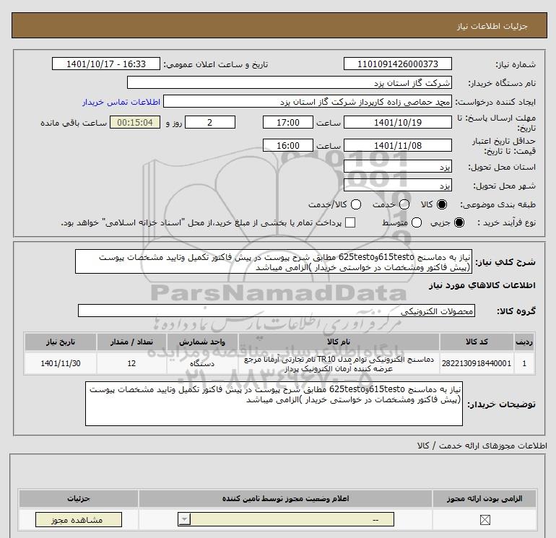Toggle the mandatory permit checkbox

pyautogui.click(x=485, y=520)
